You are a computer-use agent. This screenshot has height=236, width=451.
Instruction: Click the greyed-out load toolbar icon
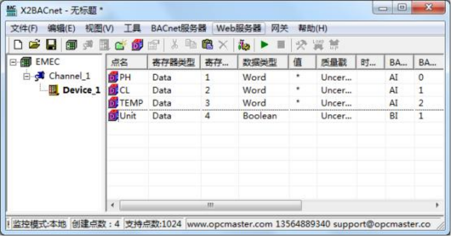(x=318, y=45)
